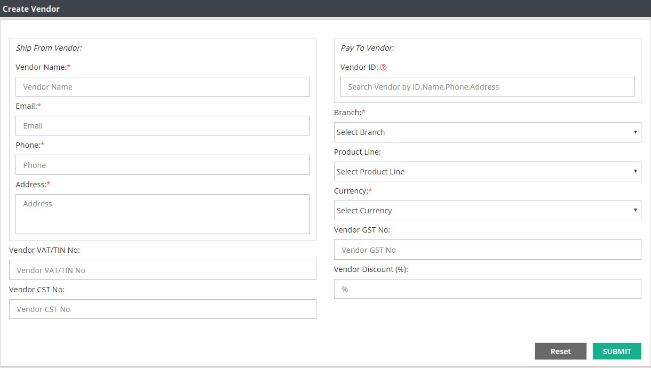The height and width of the screenshot is (368, 651).
Task: Click the Vendor ID help question icon
Action: click(x=383, y=68)
